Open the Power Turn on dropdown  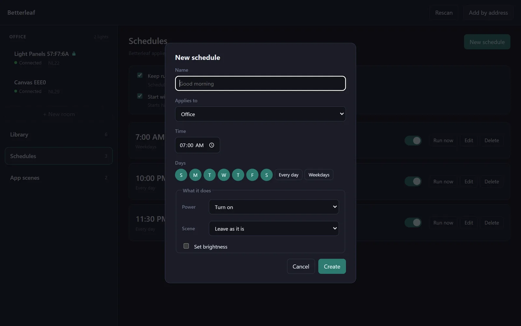(x=274, y=207)
